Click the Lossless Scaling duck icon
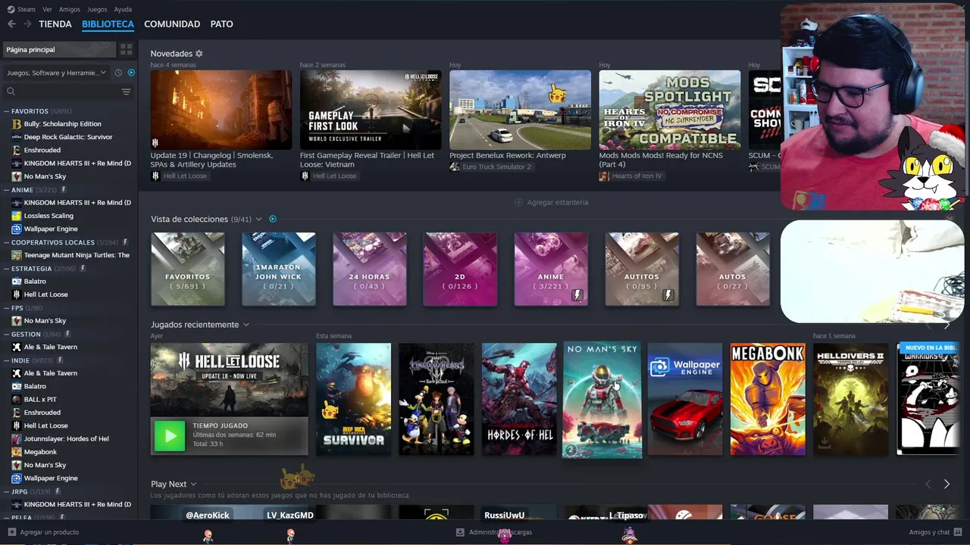This screenshot has height=545, width=970. (17, 216)
